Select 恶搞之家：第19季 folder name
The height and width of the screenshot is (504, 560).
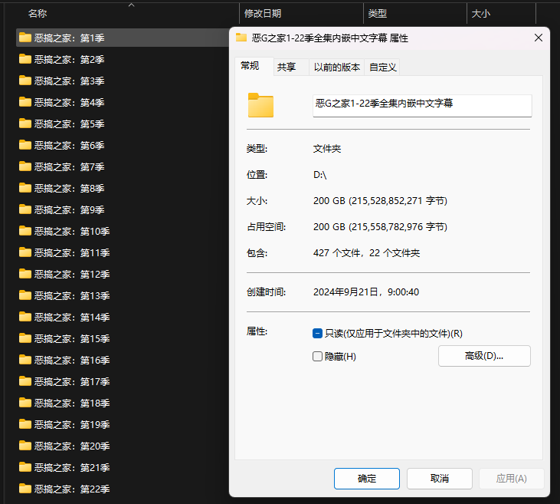pos(72,424)
